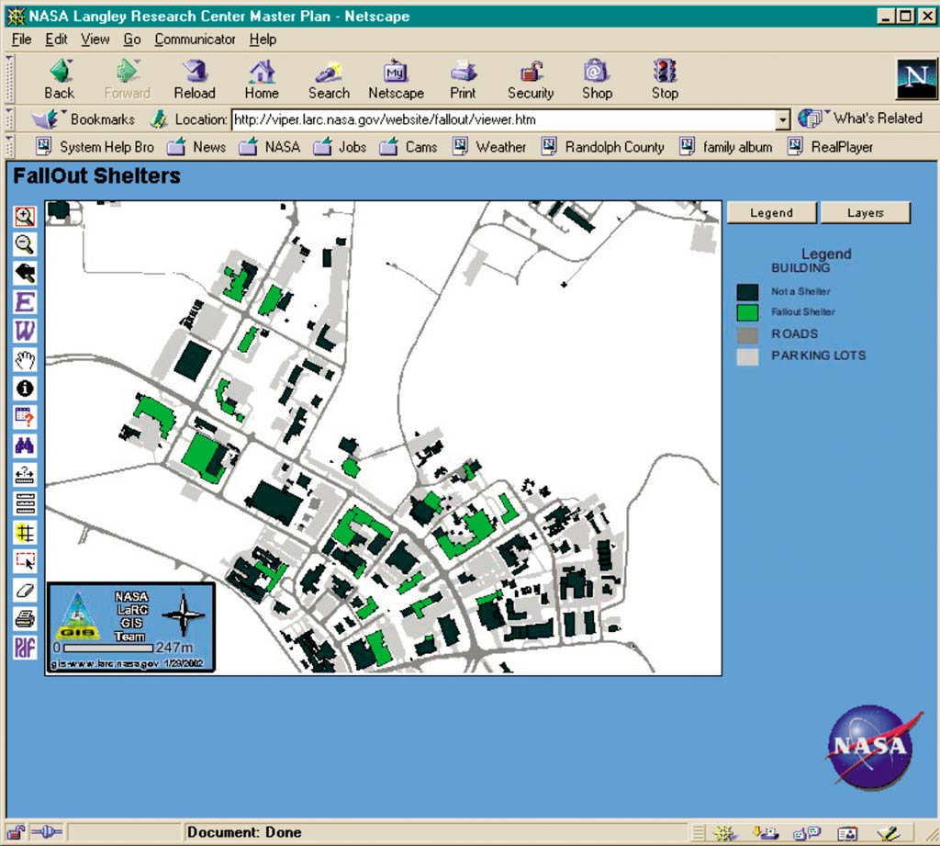This screenshot has height=846, width=940.
Task: Open Composer pencil in the component bar
Action: click(889, 833)
